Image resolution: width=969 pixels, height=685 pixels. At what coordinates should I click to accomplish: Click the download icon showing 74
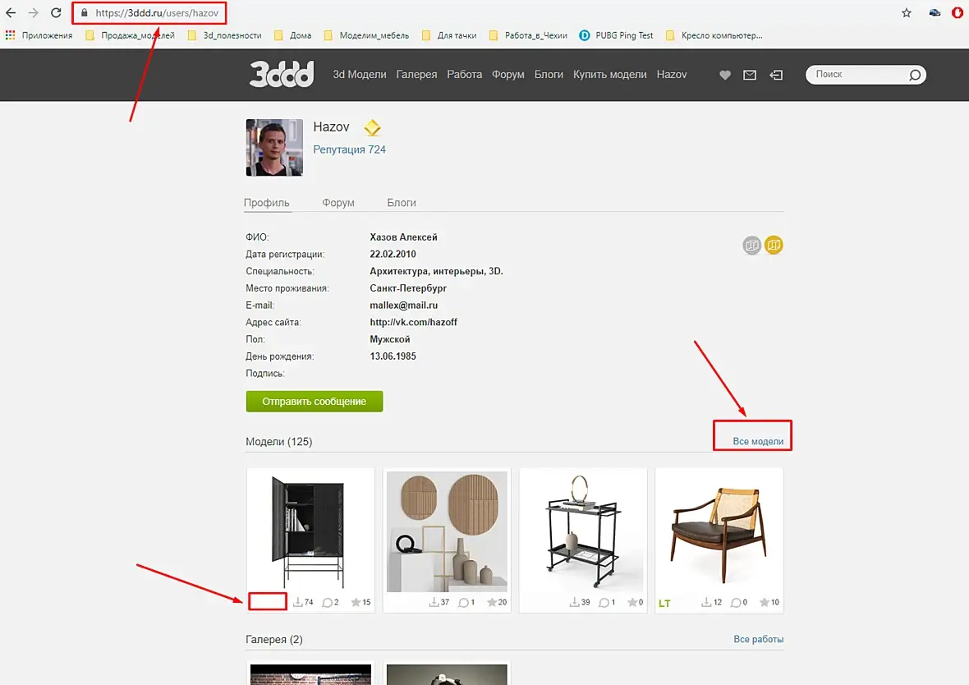point(298,601)
